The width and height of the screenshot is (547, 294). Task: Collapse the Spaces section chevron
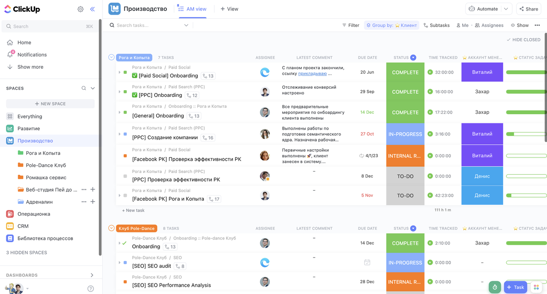tap(93, 88)
